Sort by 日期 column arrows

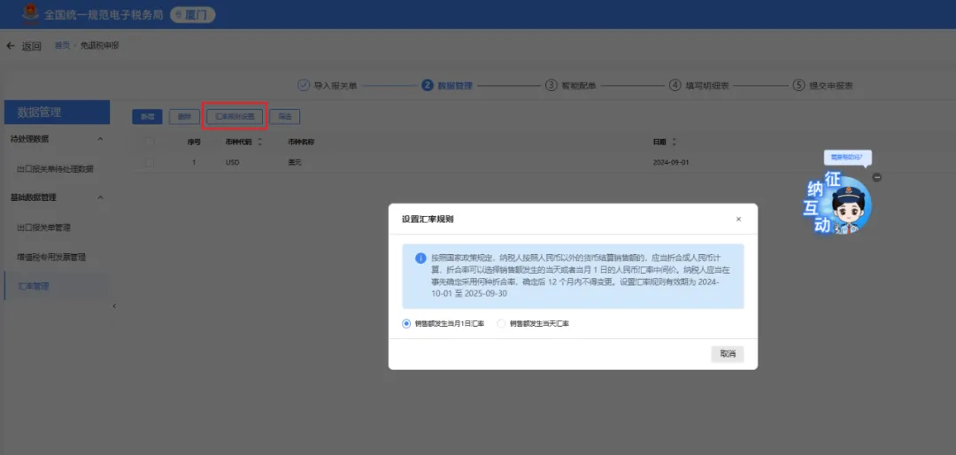[x=674, y=143]
